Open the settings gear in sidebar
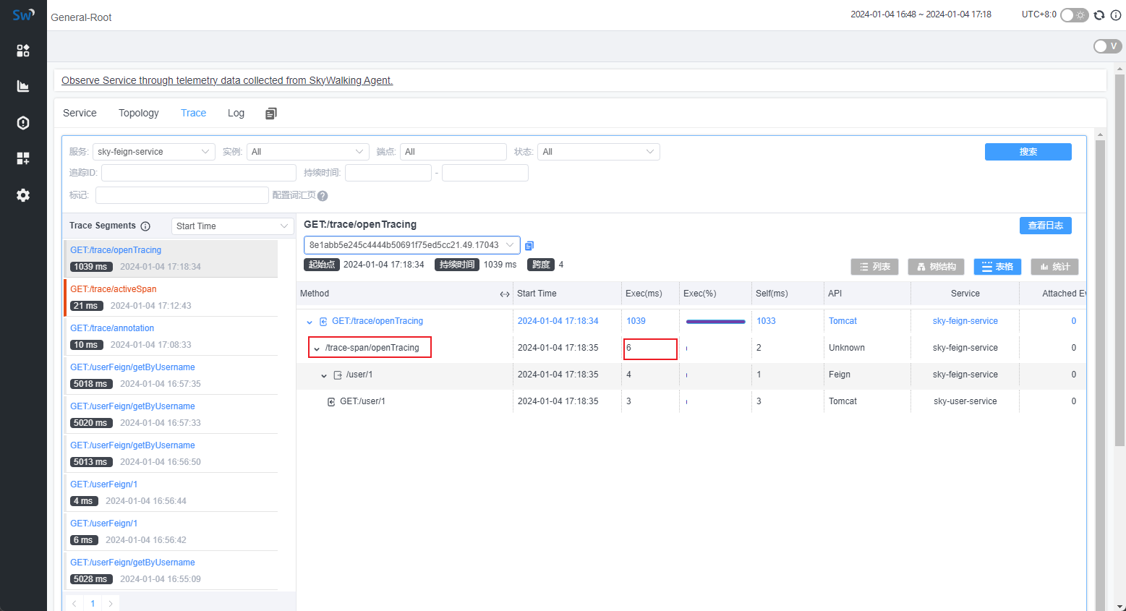Screen dimensions: 1126x611 (x=23, y=195)
